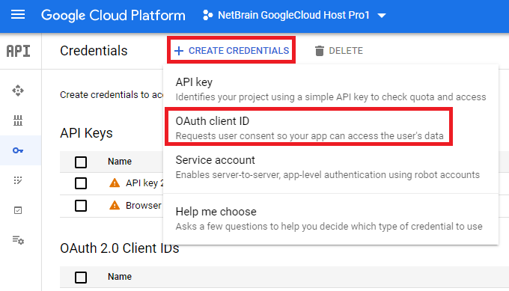Image resolution: width=509 pixels, height=291 pixels.
Task: Open the hamburger navigation menu
Action: pyautogui.click(x=18, y=15)
